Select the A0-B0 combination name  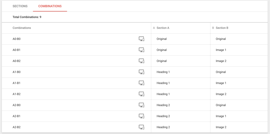click(17, 39)
